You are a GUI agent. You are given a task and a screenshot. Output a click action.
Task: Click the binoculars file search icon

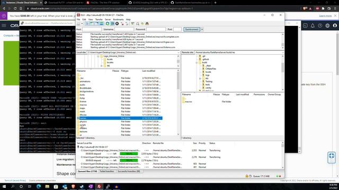coord(147,24)
